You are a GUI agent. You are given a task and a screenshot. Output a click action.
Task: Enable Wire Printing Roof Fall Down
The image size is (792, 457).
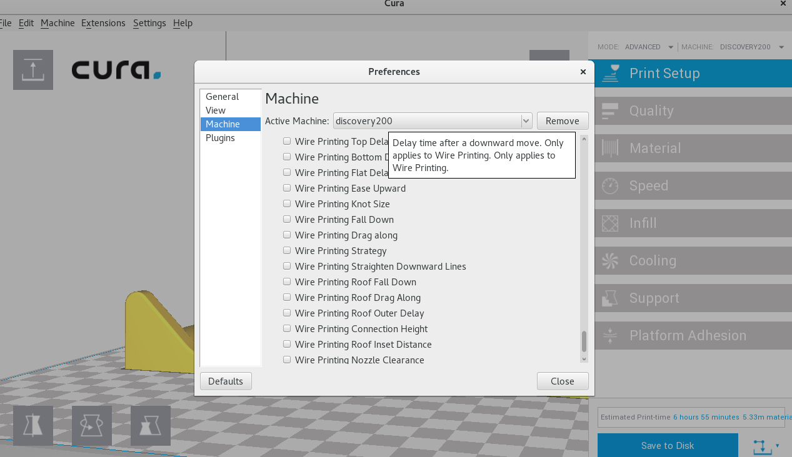(x=287, y=282)
